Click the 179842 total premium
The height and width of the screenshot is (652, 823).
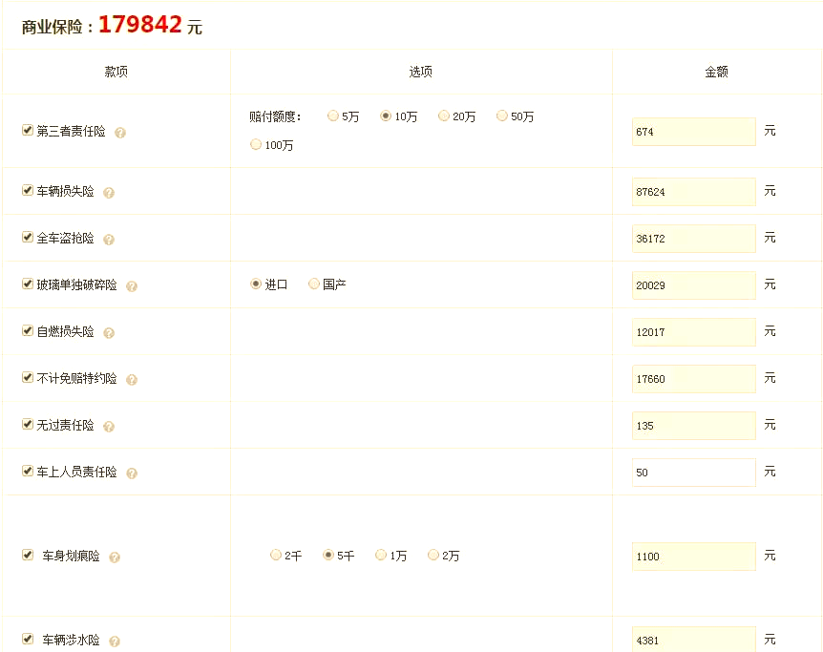coord(140,24)
